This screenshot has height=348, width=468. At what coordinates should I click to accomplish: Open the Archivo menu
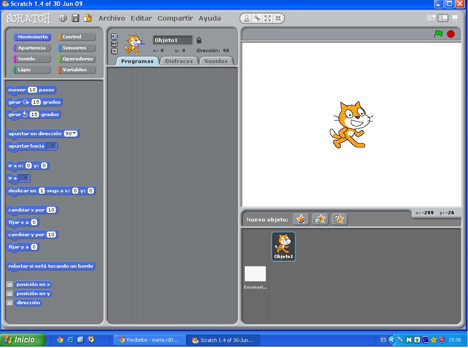[x=111, y=18]
